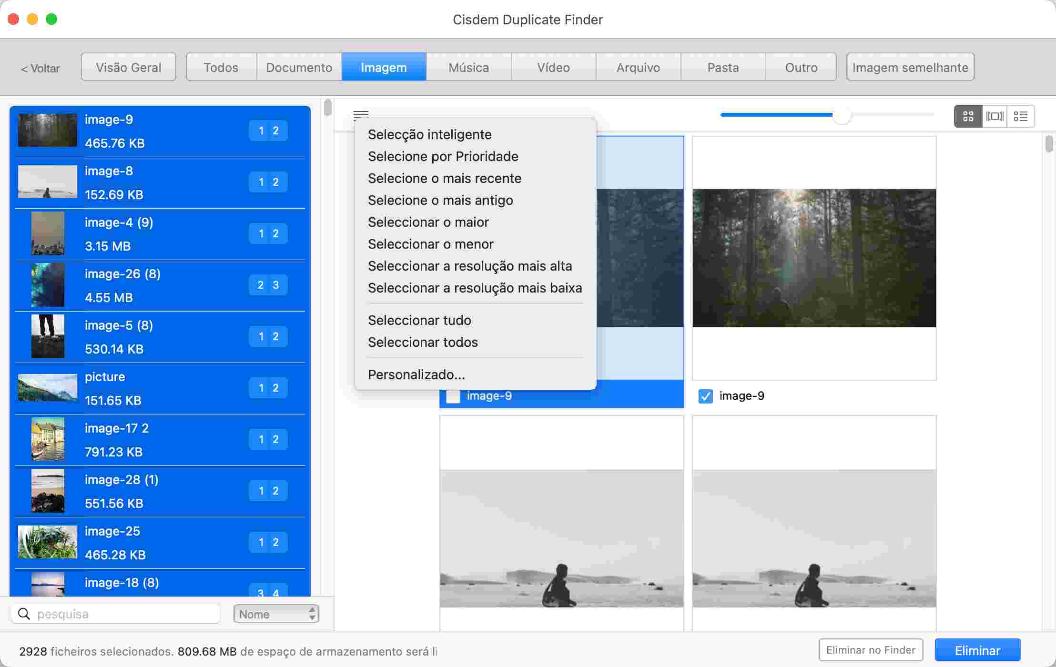Open the Nome sort dropdown

pos(276,614)
